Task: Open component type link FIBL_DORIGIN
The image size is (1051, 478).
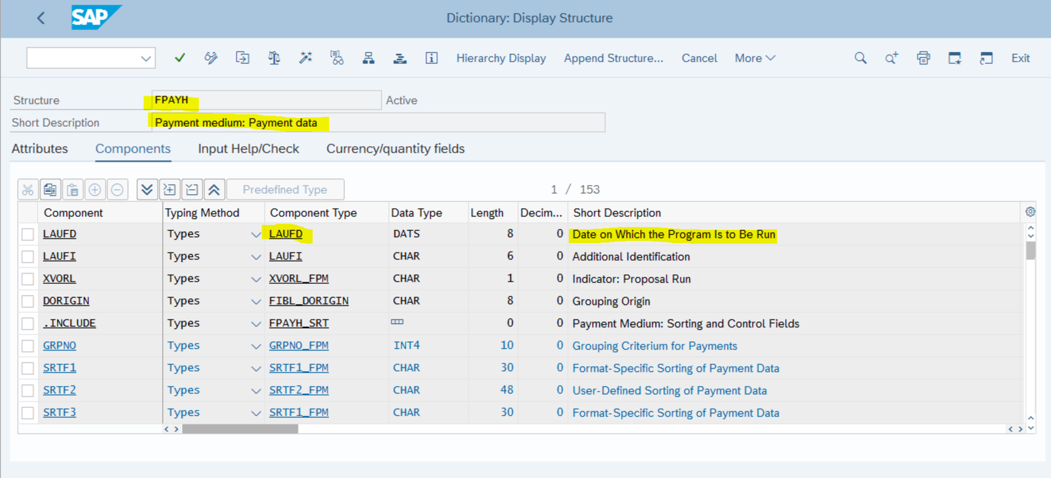Action: coord(308,301)
